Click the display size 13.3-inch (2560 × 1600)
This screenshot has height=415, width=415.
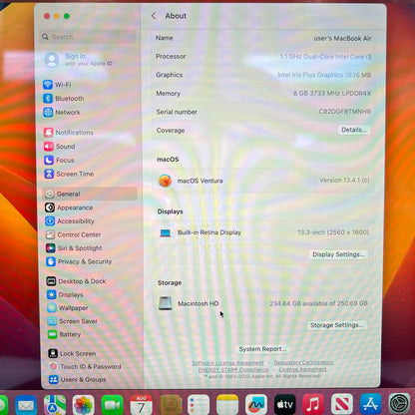click(x=333, y=232)
